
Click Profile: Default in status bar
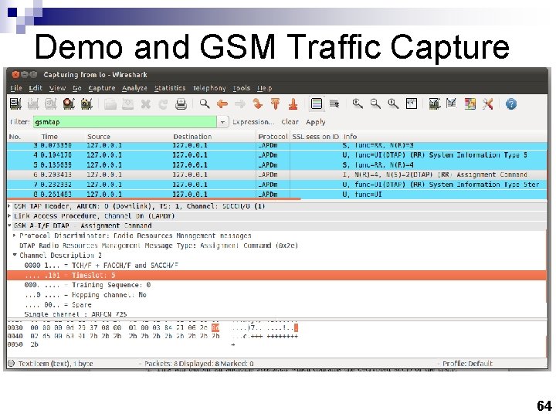tap(467, 364)
